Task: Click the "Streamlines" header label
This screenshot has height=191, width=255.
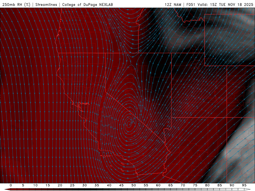Action: pyautogui.click(x=46, y=4)
